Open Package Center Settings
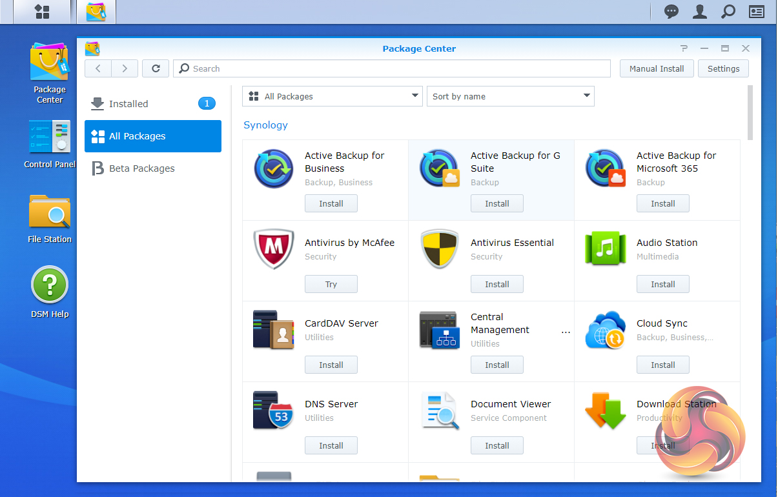This screenshot has width=778, height=497. pos(723,68)
